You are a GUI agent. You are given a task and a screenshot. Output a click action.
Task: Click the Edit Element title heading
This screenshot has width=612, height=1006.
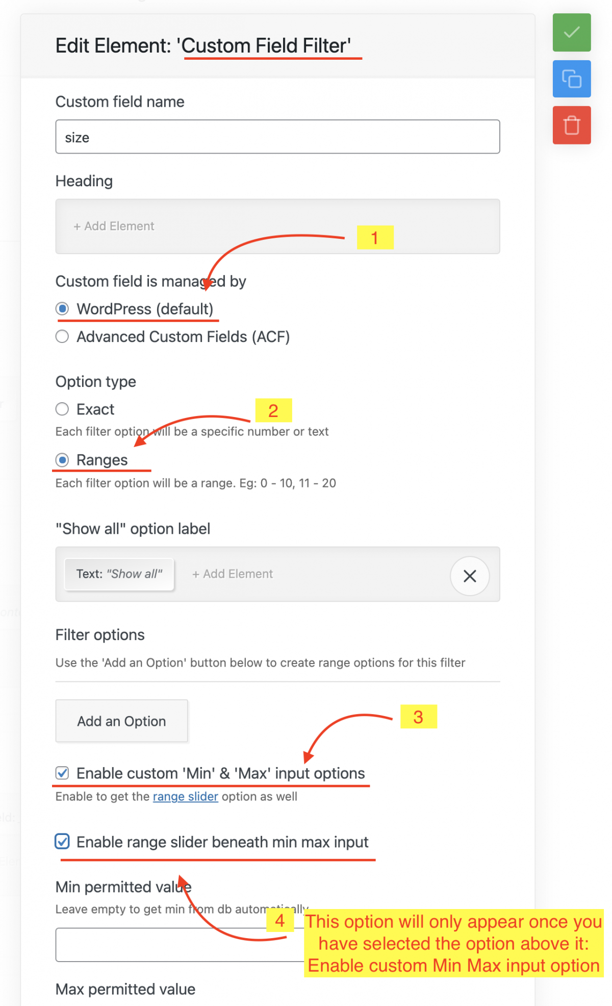203,46
